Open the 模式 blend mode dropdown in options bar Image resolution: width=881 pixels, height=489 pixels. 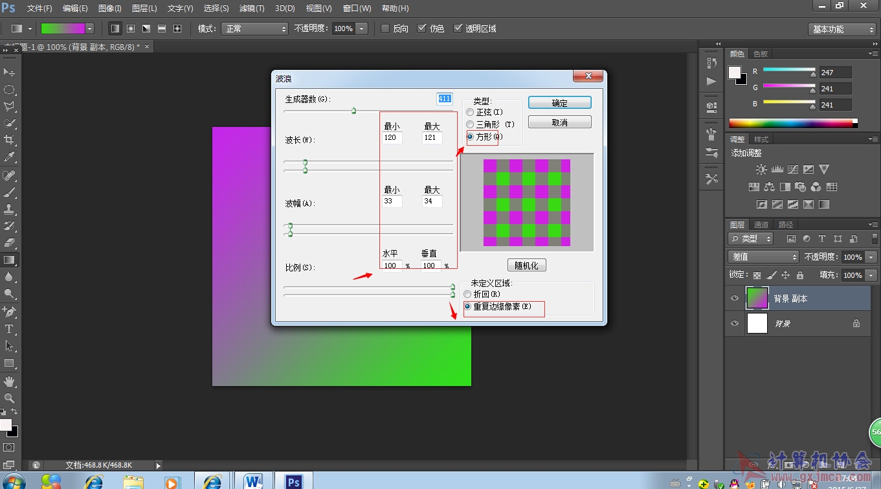[254, 28]
